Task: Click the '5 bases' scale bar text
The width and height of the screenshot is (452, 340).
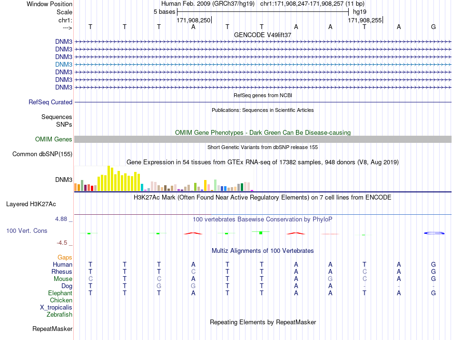Action: (164, 12)
